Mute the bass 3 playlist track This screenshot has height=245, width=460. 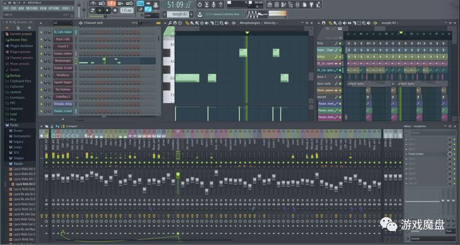tap(340, 77)
